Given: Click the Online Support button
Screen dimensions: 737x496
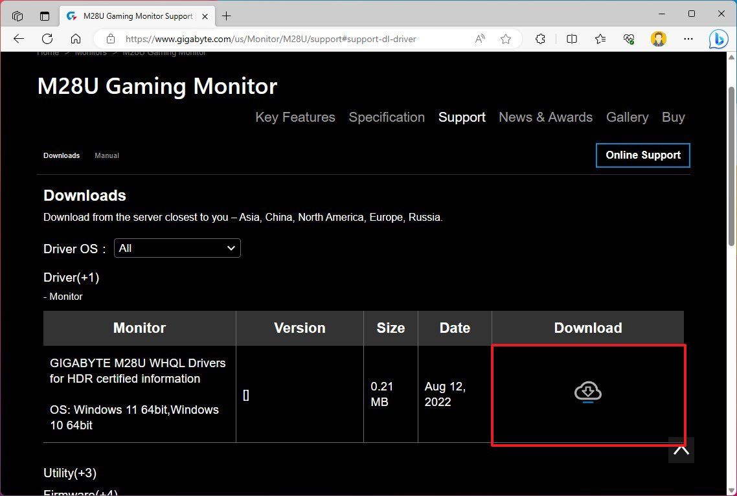Looking at the screenshot, I should (642, 155).
